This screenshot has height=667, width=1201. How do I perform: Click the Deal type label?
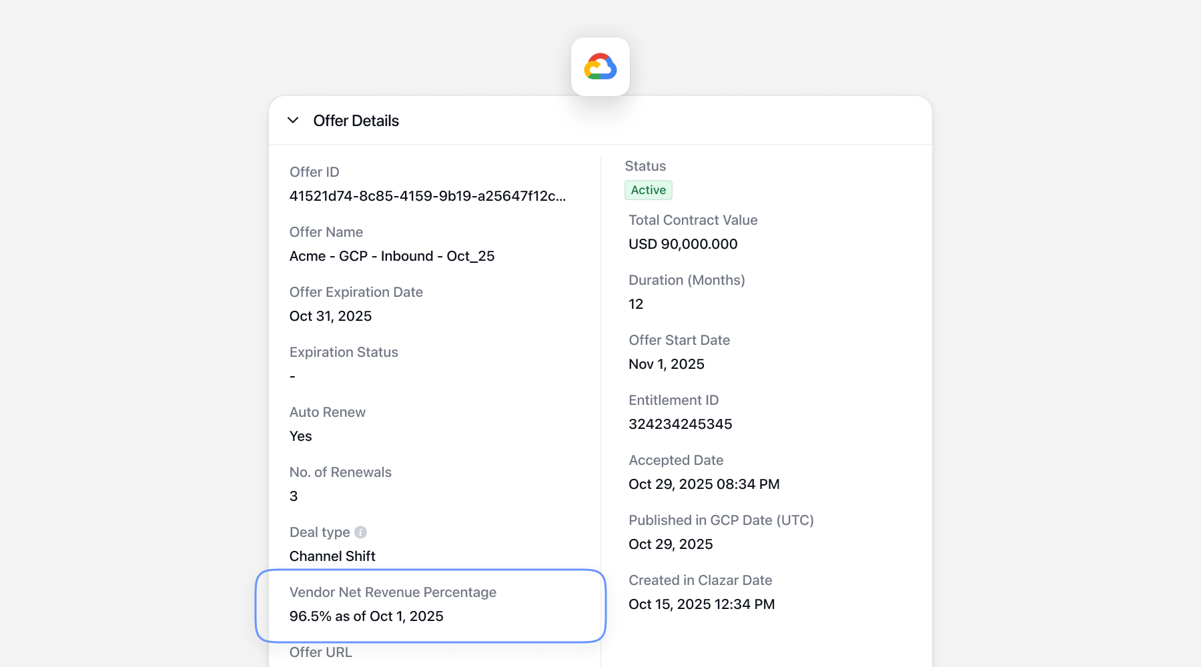320,532
